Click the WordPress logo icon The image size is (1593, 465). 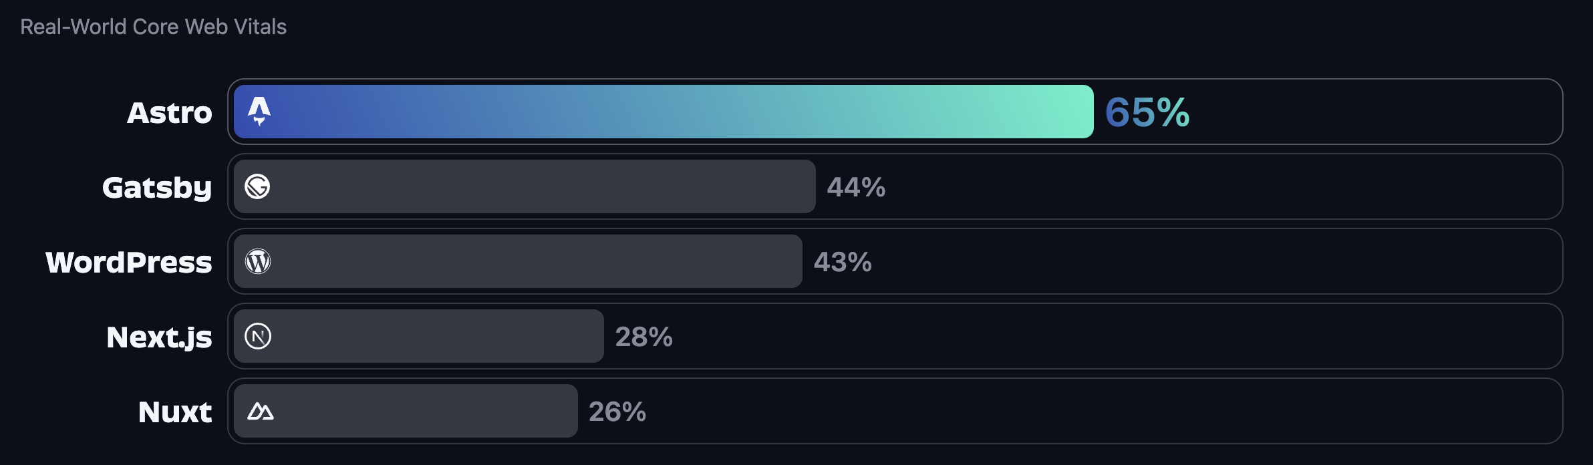point(258,261)
